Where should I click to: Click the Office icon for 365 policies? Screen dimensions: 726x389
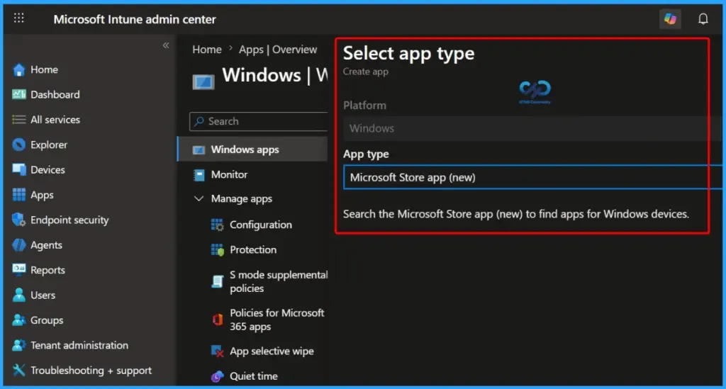[x=217, y=320]
